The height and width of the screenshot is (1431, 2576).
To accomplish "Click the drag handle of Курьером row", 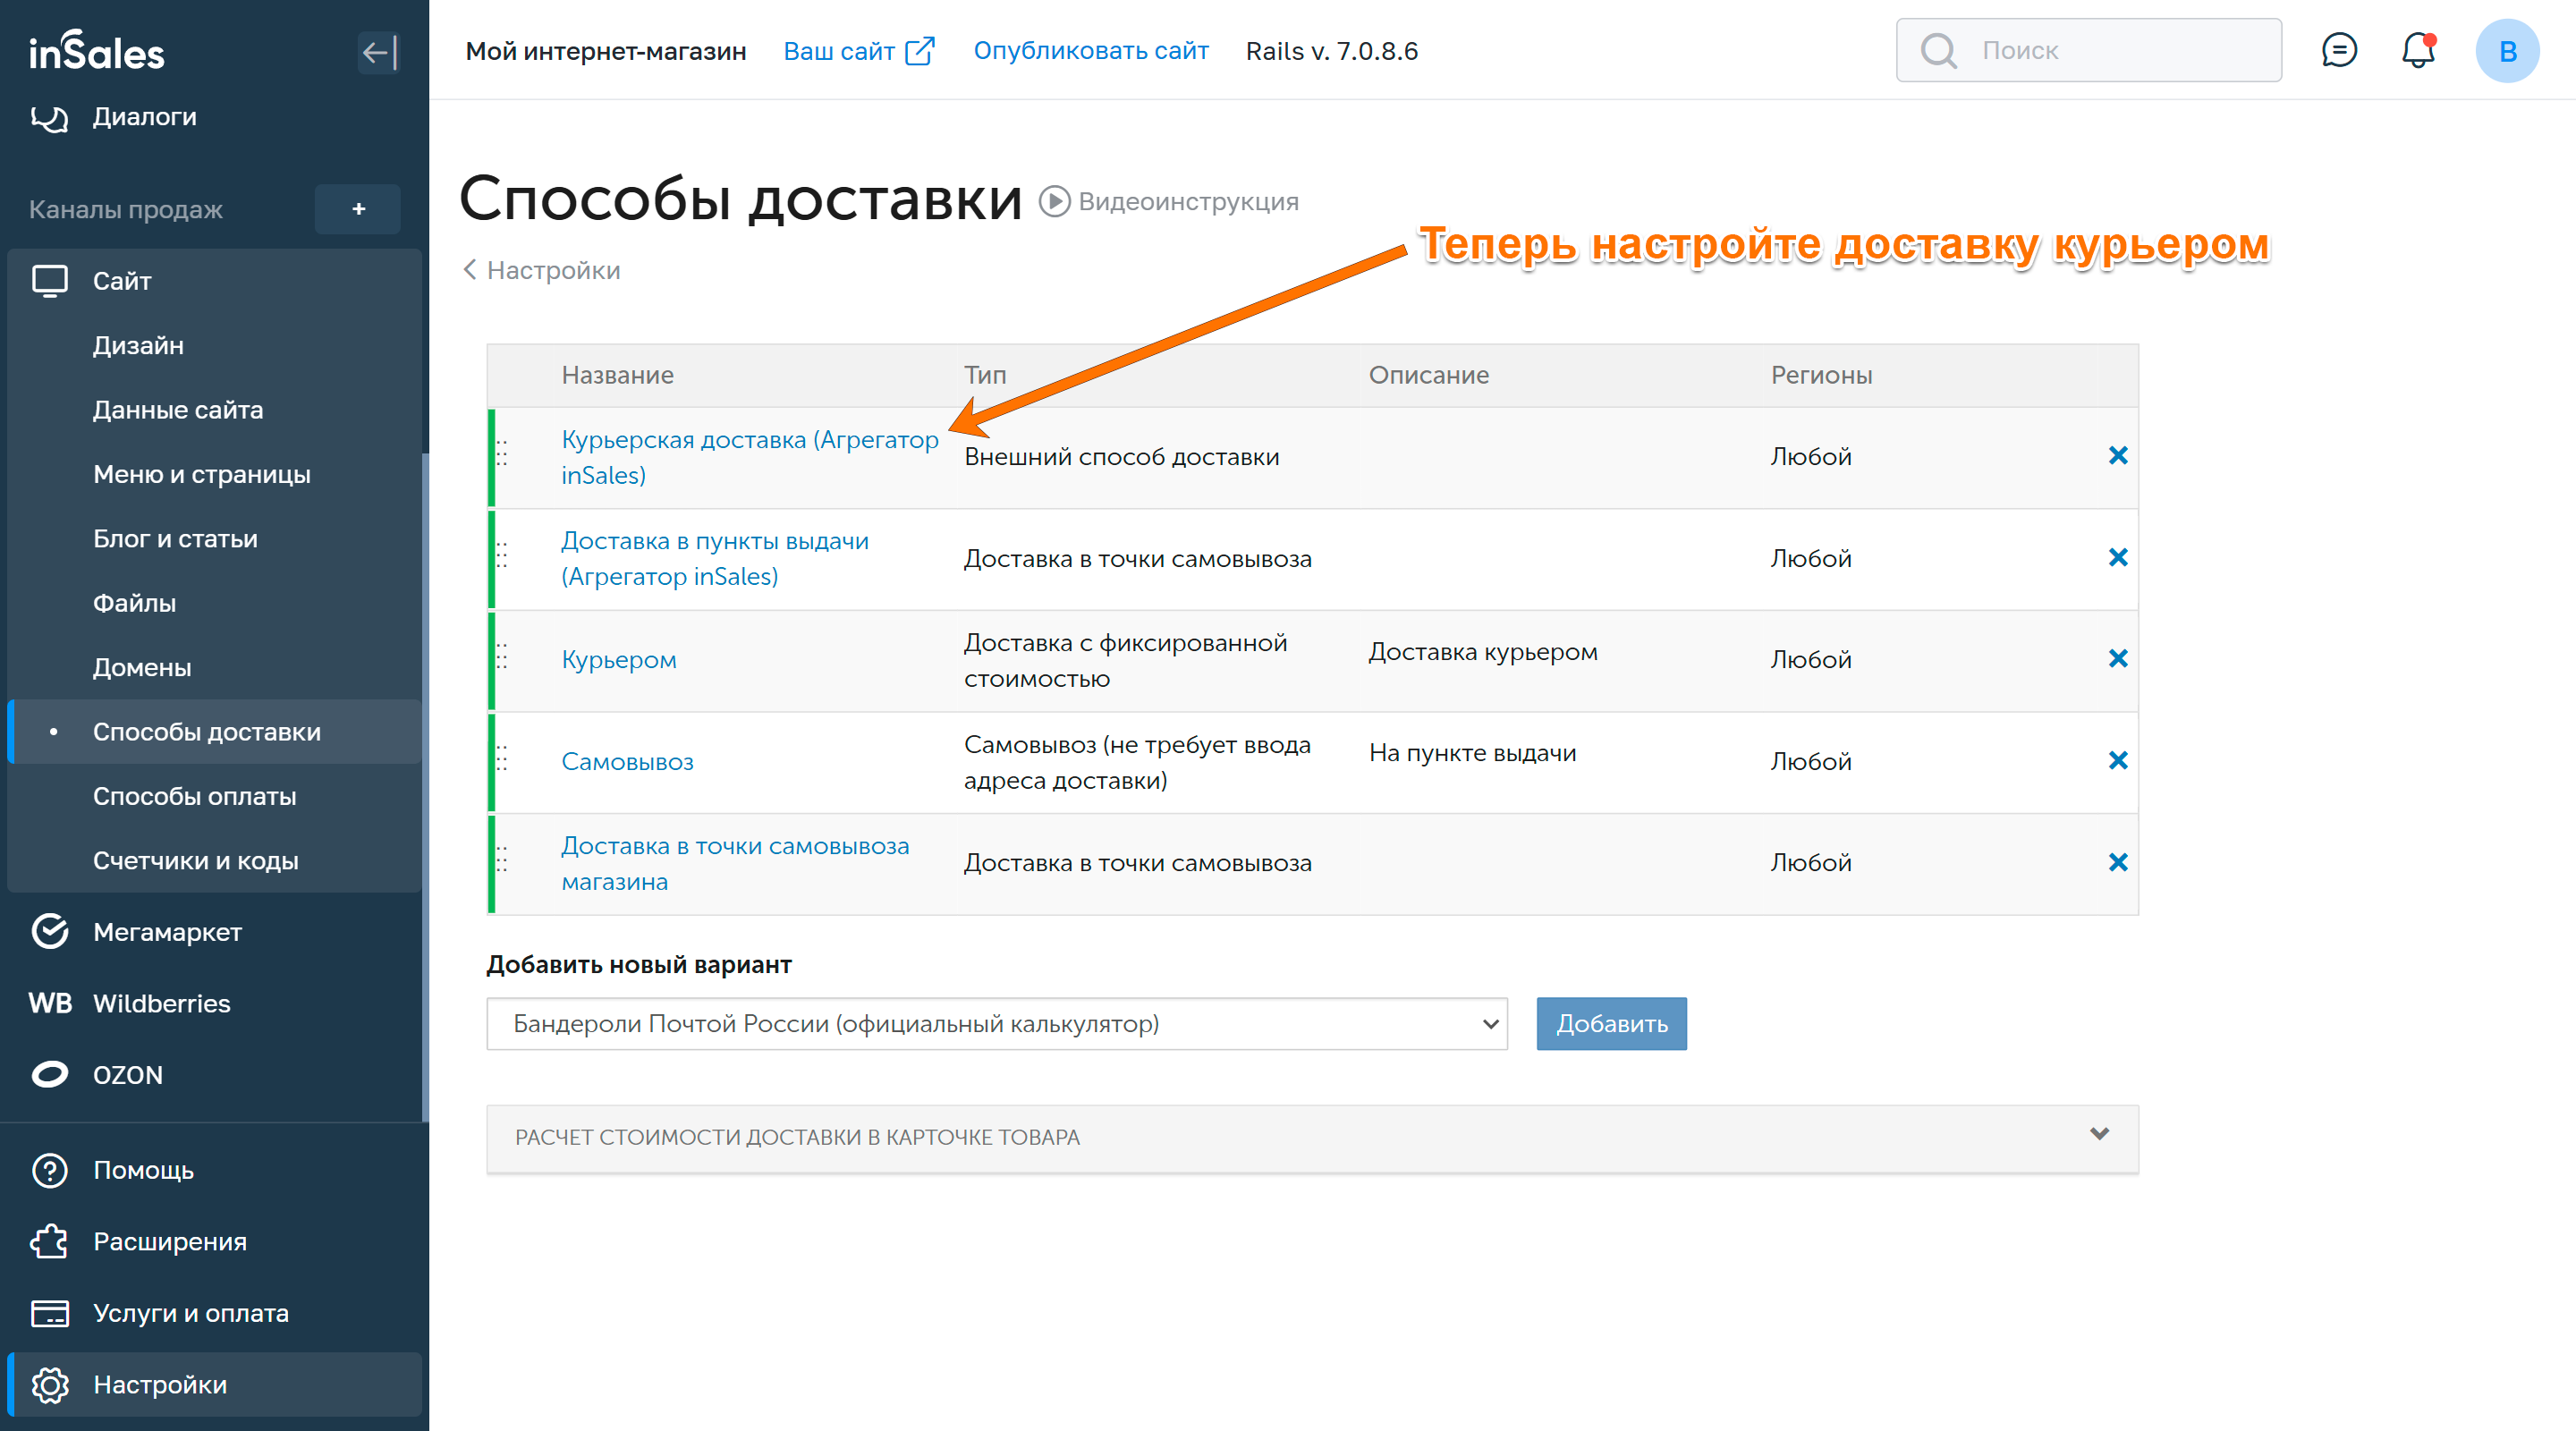I will pos(502,657).
